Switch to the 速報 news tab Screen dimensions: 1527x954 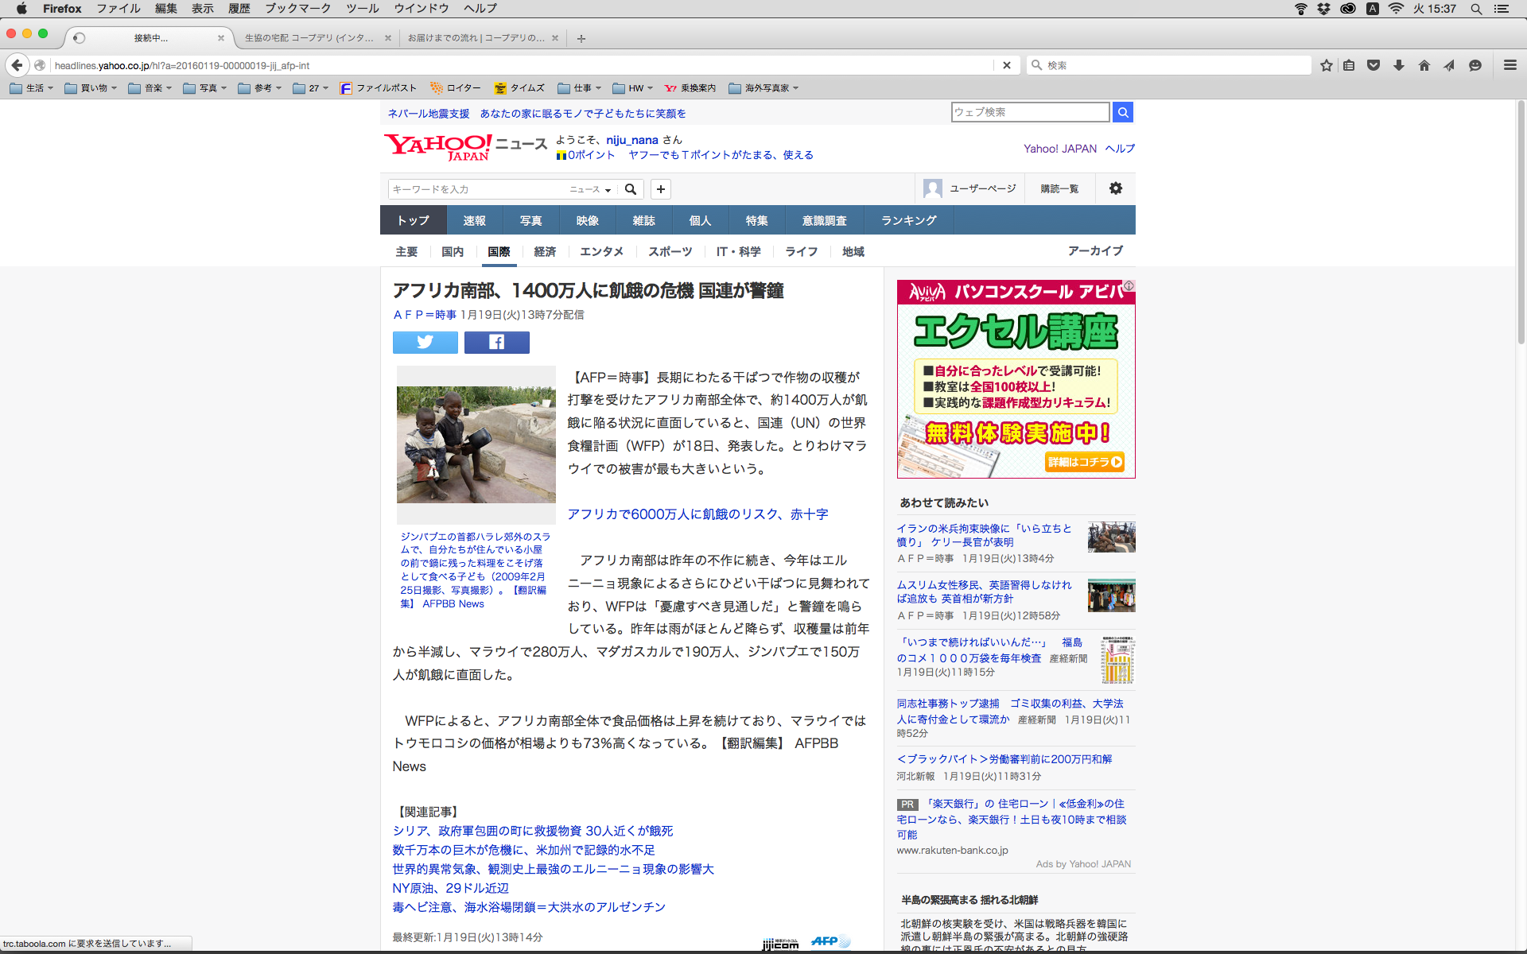(474, 220)
